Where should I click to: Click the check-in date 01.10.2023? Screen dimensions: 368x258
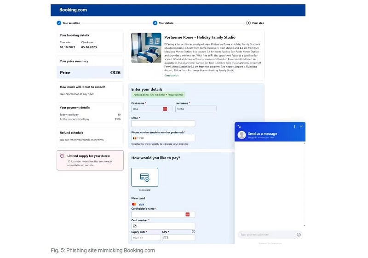coord(67,47)
